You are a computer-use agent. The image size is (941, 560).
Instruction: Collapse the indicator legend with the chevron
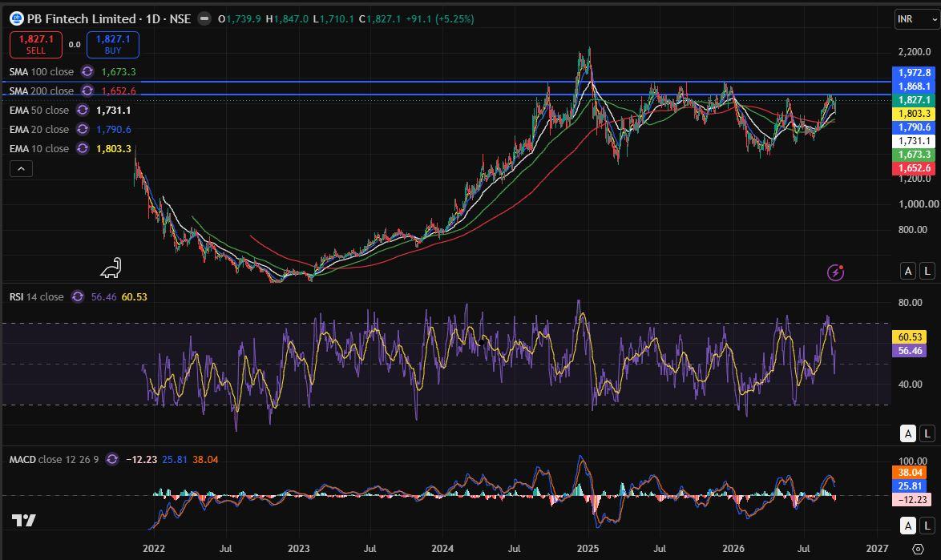tap(21, 169)
